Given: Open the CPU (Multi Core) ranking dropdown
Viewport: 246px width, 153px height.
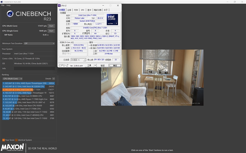Looking at the screenshot, I should (x=12, y=79).
